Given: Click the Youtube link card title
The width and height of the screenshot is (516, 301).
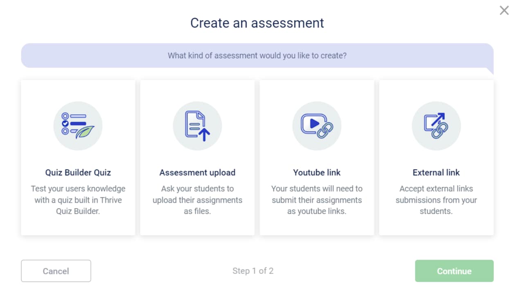Looking at the screenshot, I should click(317, 172).
